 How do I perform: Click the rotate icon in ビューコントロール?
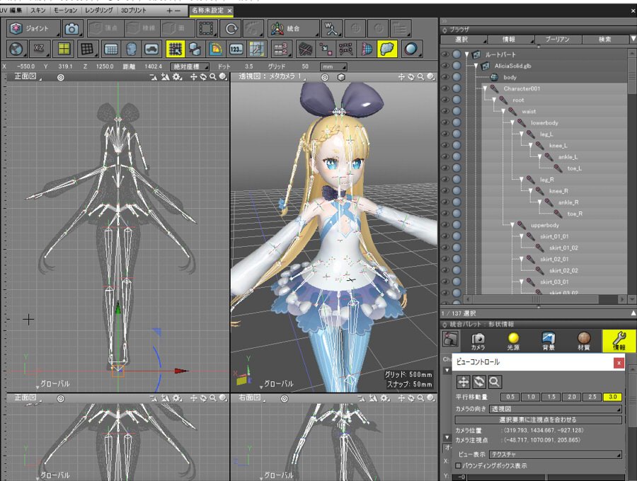(478, 381)
